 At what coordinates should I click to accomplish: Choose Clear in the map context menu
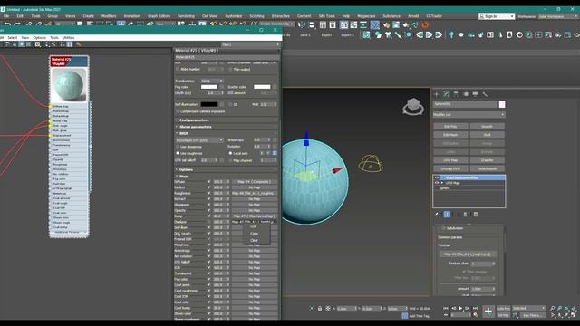click(x=254, y=240)
